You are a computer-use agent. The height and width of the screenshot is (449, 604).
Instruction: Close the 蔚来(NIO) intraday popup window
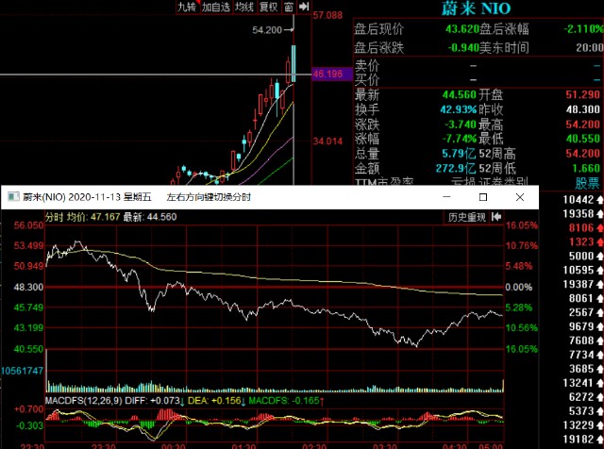(519, 198)
